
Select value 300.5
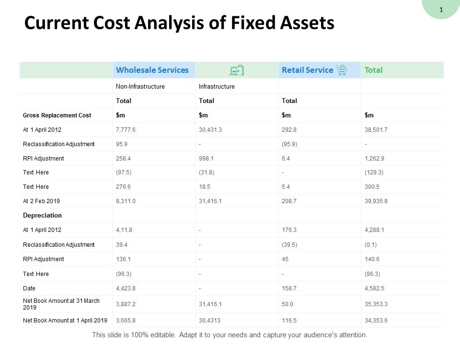pyautogui.click(x=372, y=186)
